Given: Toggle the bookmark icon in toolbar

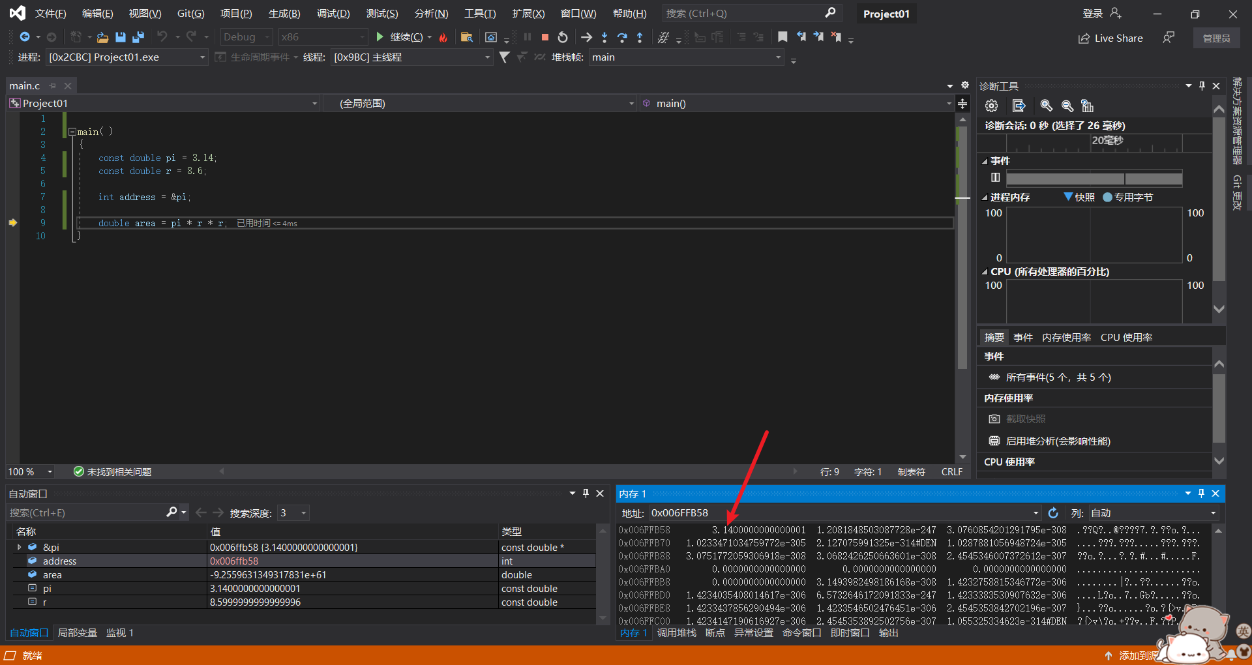Looking at the screenshot, I should [x=782, y=37].
